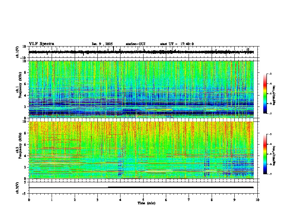The height and width of the screenshot is (224, 290).
Task: Select the "Jan. 9 , 2025" date text
Action: pyautogui.click(x=102, y=44)
